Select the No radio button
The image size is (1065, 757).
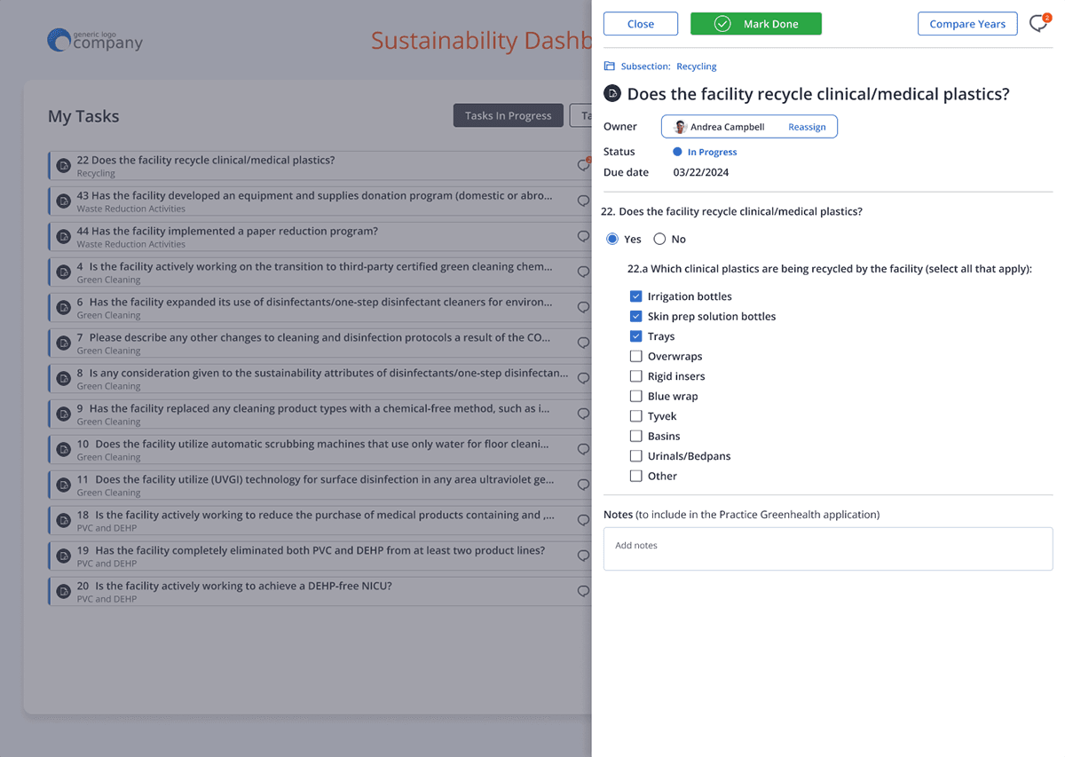click(659, 239)
